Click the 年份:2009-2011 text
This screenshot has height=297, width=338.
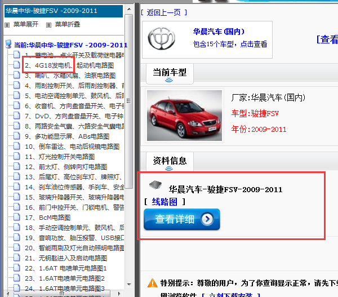[259, 129]
